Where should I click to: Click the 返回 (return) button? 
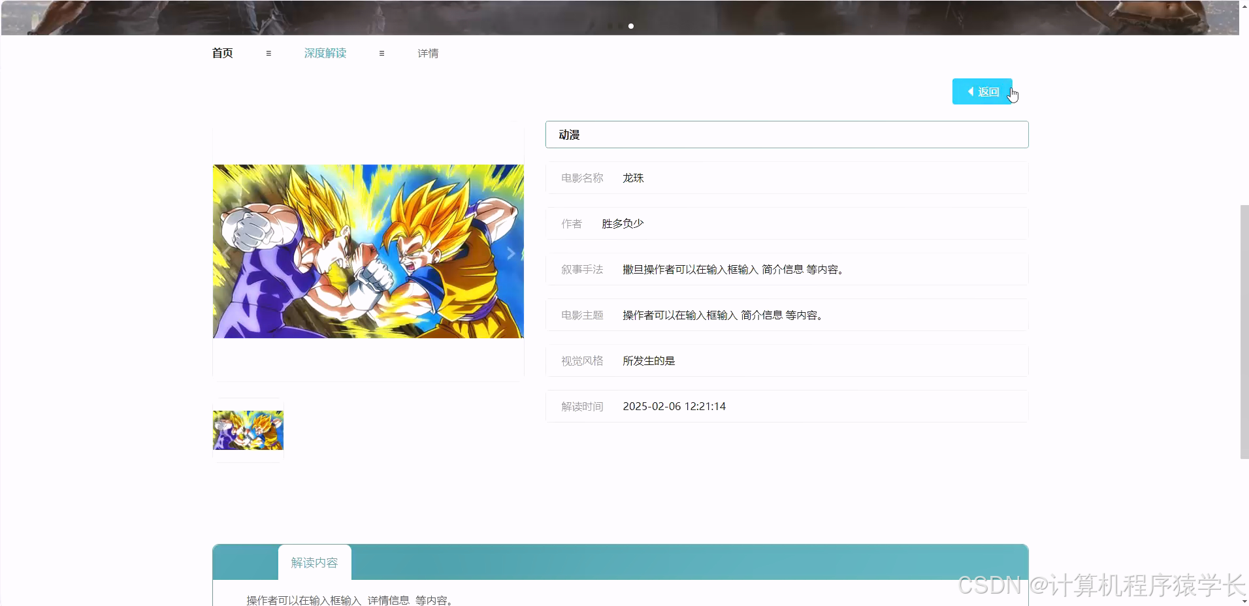point(982,91)
